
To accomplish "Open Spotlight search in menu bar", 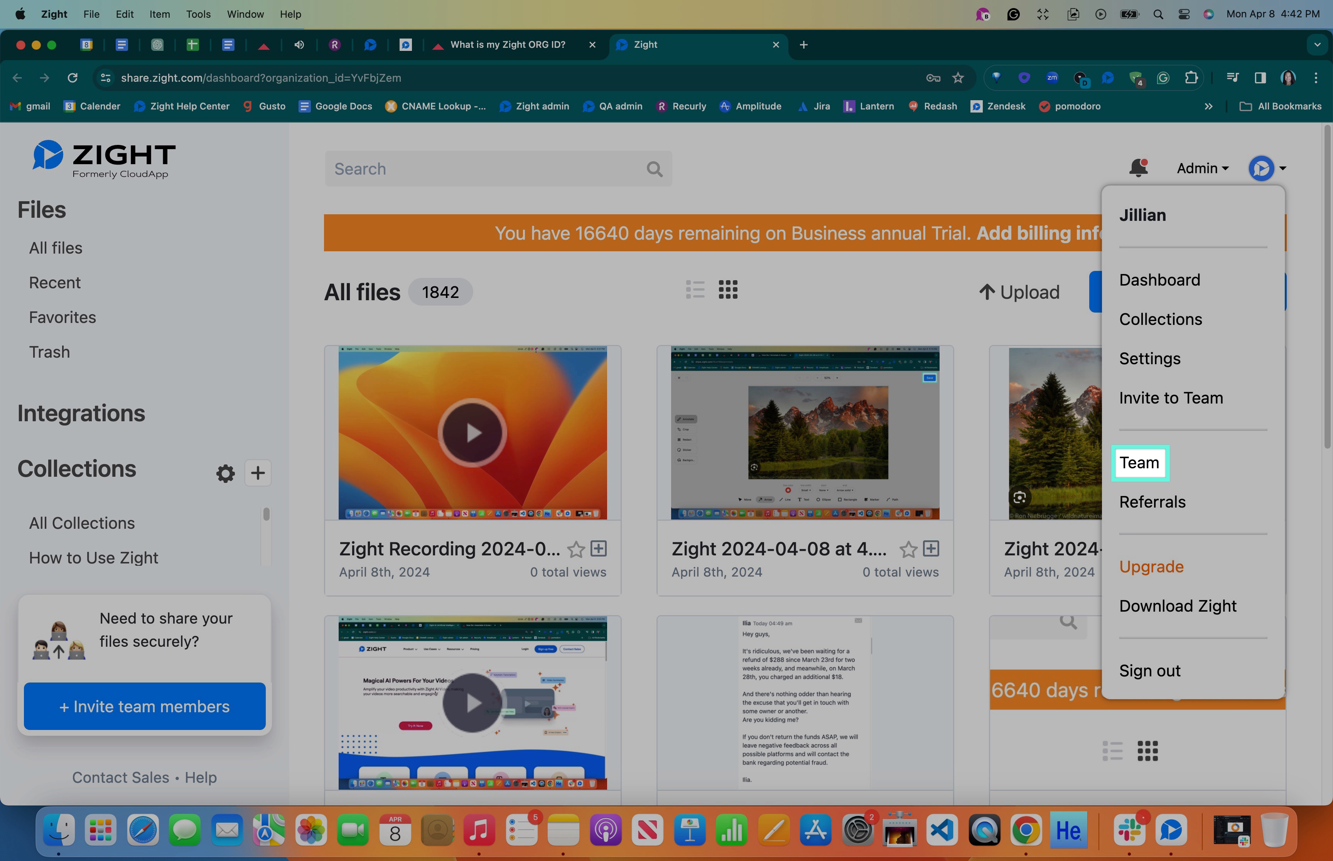I will tap(1158, 14).
